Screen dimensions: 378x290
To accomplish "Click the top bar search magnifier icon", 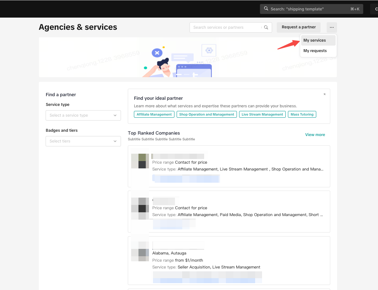I will click(266, 9).
